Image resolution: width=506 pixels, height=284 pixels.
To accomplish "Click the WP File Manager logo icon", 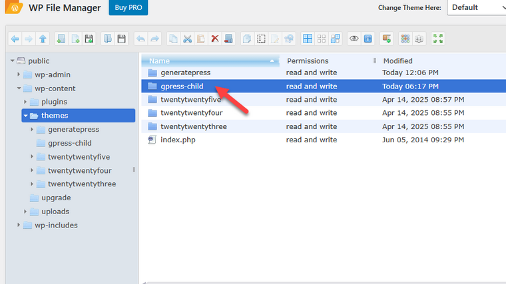I will pos(14,7).
